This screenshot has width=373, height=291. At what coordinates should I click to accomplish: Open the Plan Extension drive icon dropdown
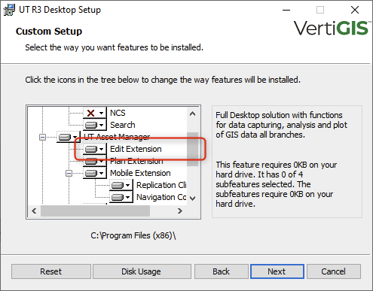(x=94, y=161)
